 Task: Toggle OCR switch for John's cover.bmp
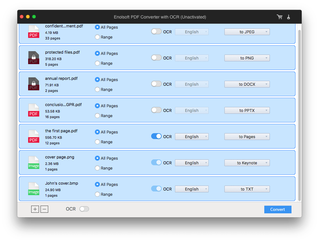coord(156,188)
